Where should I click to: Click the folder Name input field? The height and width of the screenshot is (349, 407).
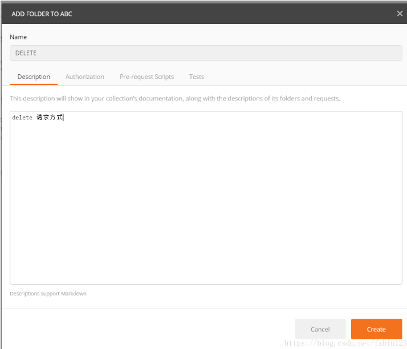[206, 53]
